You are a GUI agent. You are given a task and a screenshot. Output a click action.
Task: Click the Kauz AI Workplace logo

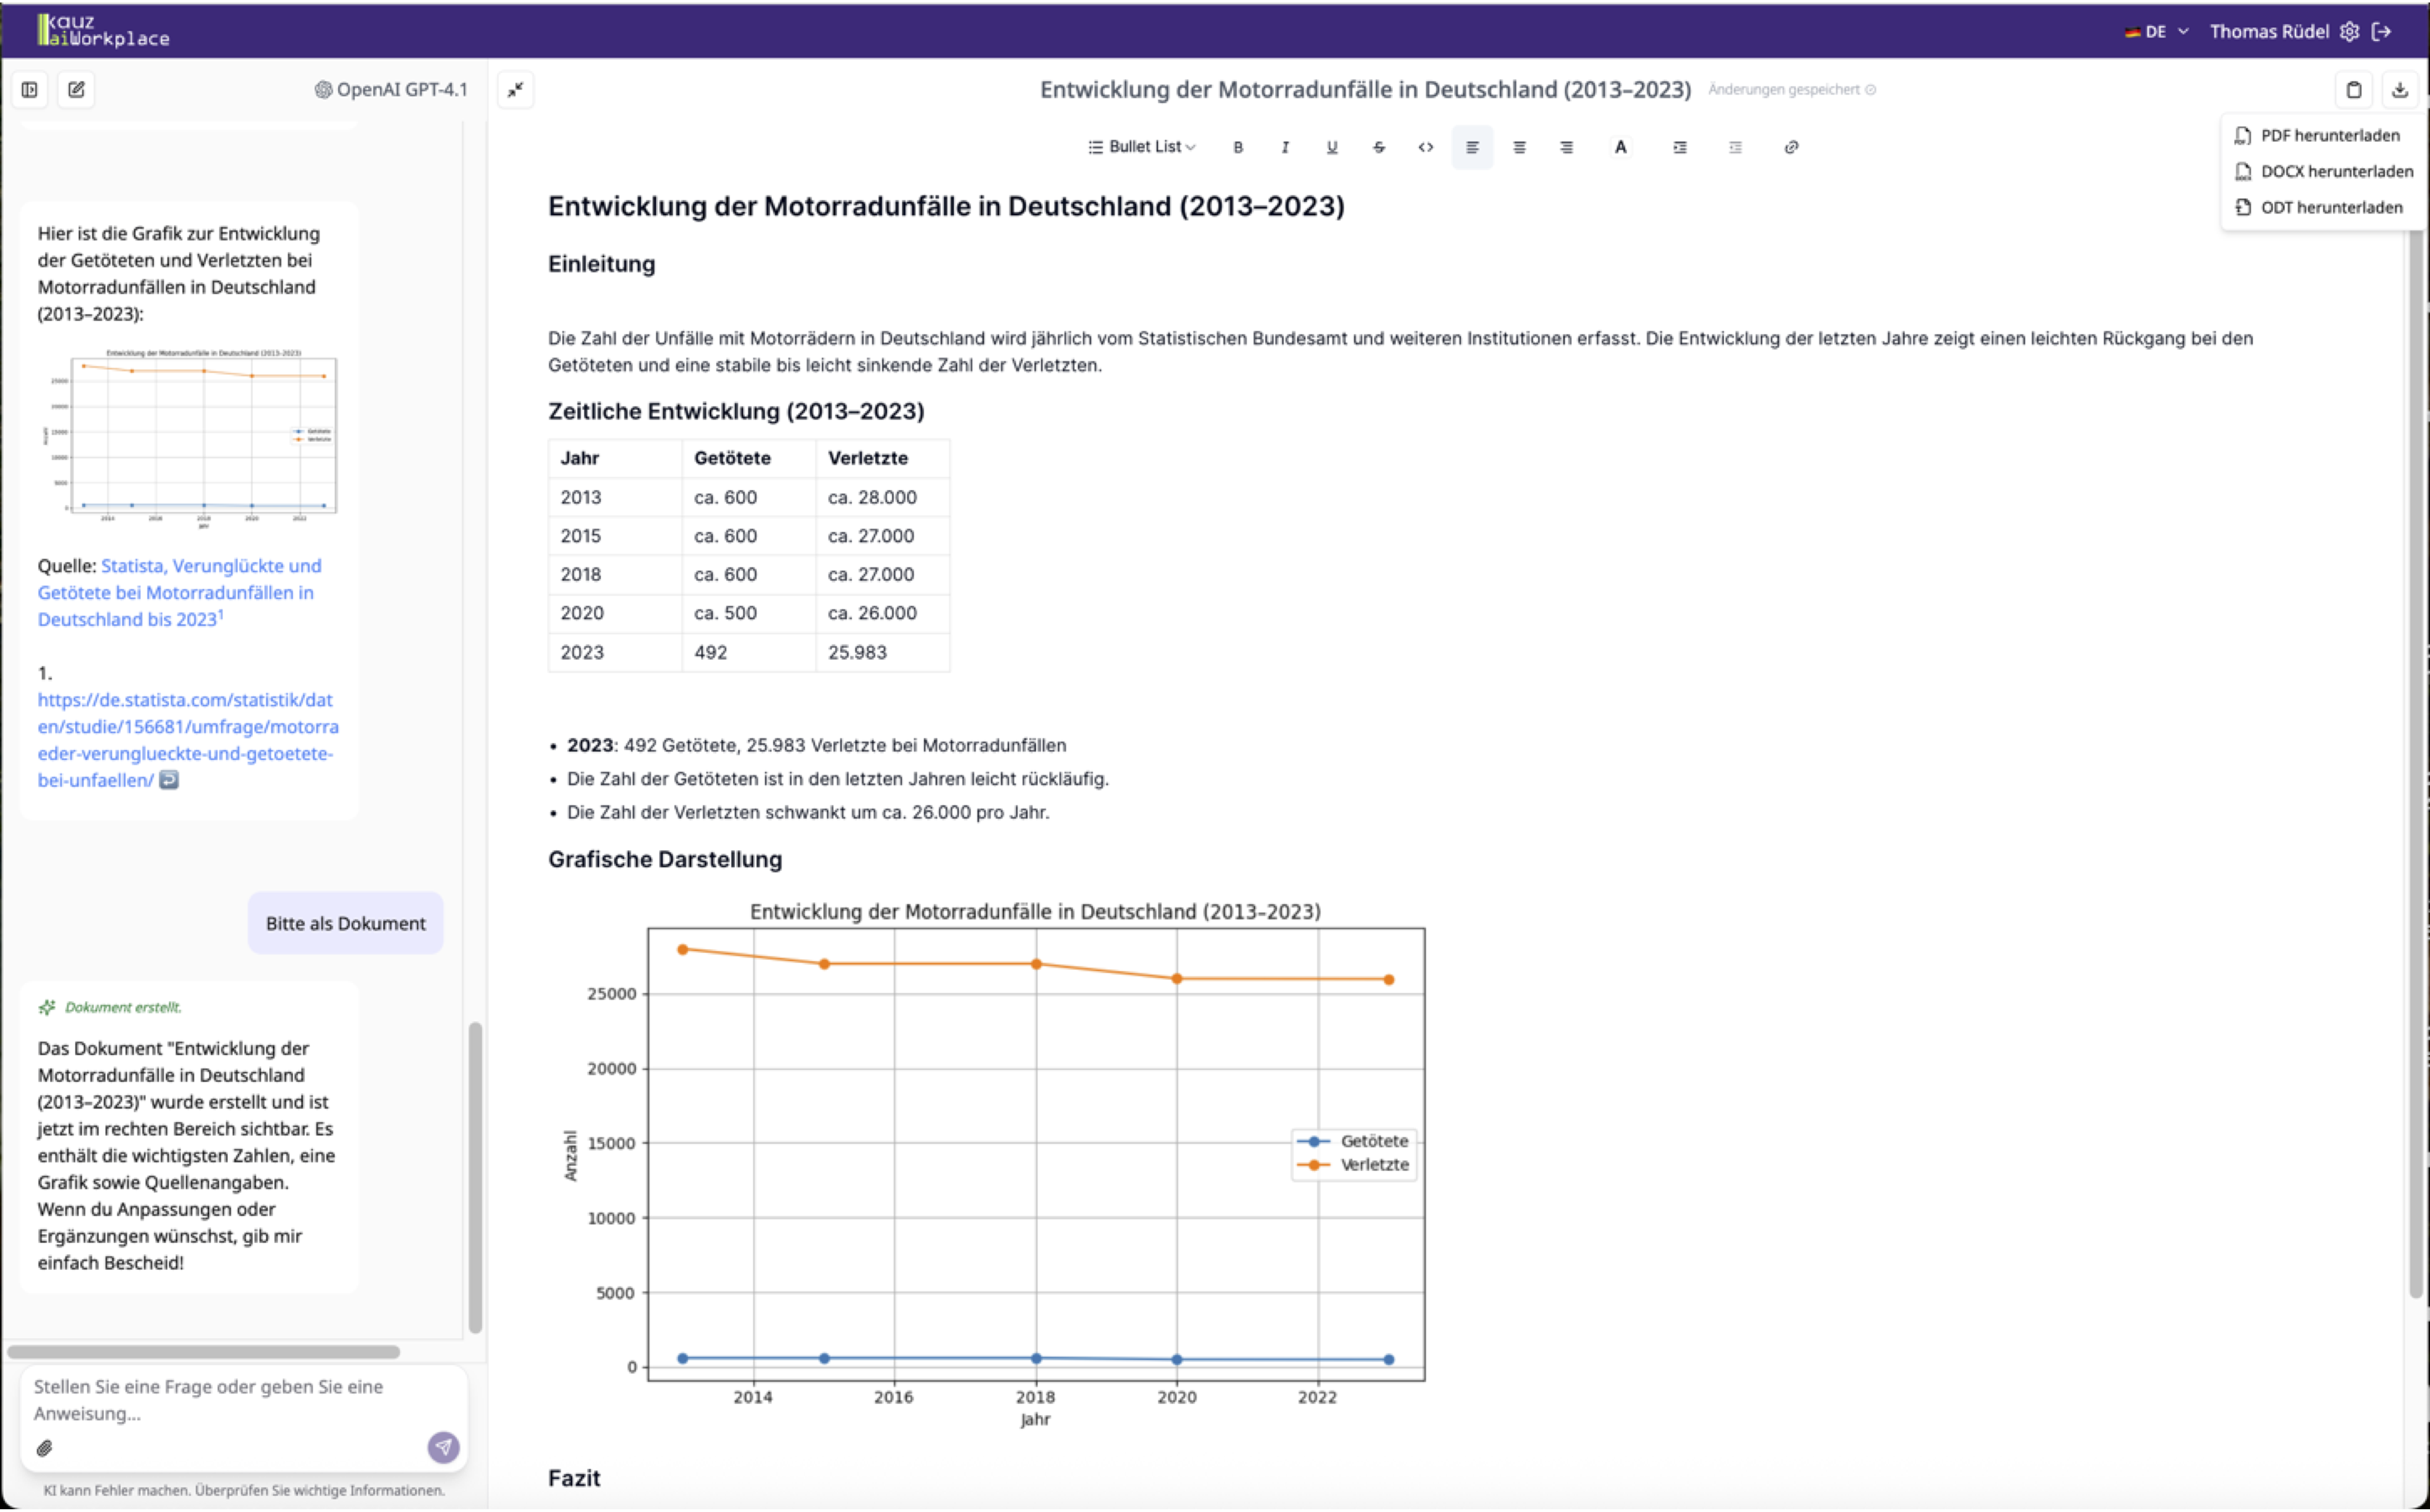coord(103,30)
